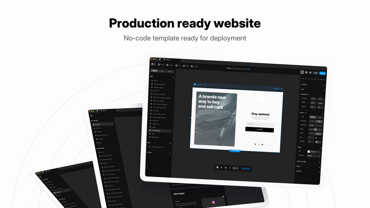Open the Layout tool in the front editor toolbar

170,65
